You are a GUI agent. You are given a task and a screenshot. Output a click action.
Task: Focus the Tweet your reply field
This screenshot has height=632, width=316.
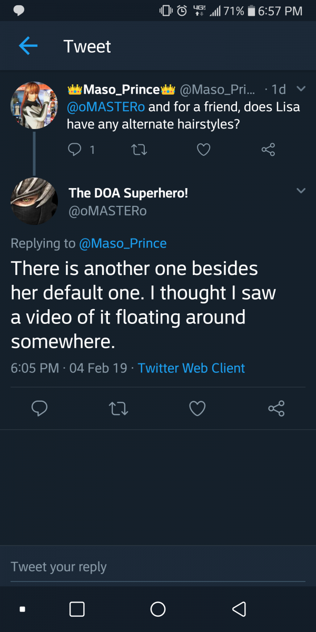[158, 567]
